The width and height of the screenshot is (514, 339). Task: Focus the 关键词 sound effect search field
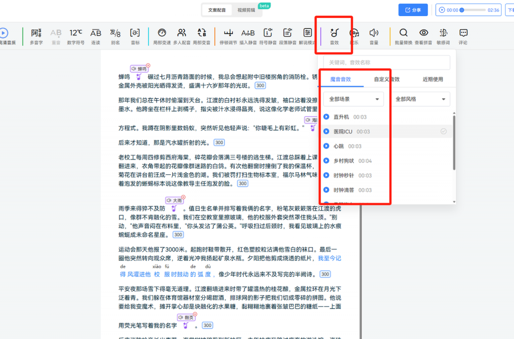coord(387,63)
